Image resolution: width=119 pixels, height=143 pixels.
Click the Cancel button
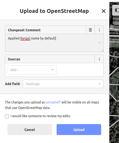tap(30, 130)
